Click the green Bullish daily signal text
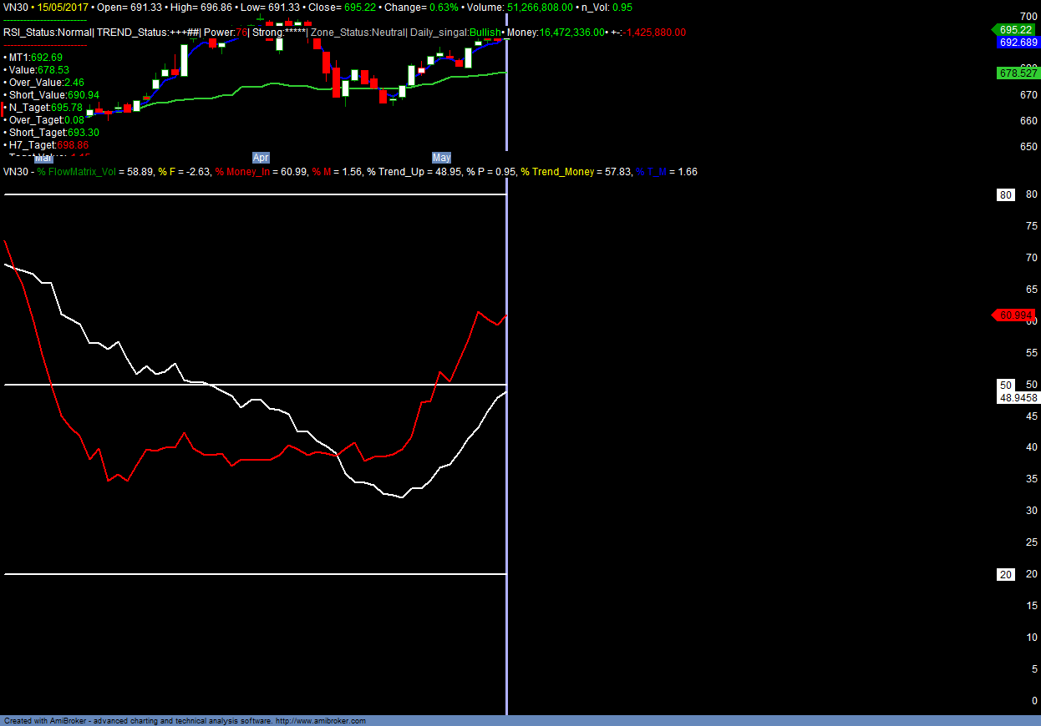Viewport: 1041px width, 726px height. click(485, 33)
